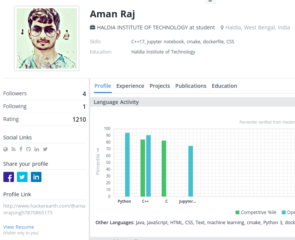The width and height of the screenshot is (295, 240).
Task: Switch to the Experience tab
Action: pyautogui.click(x=130, y=86)
